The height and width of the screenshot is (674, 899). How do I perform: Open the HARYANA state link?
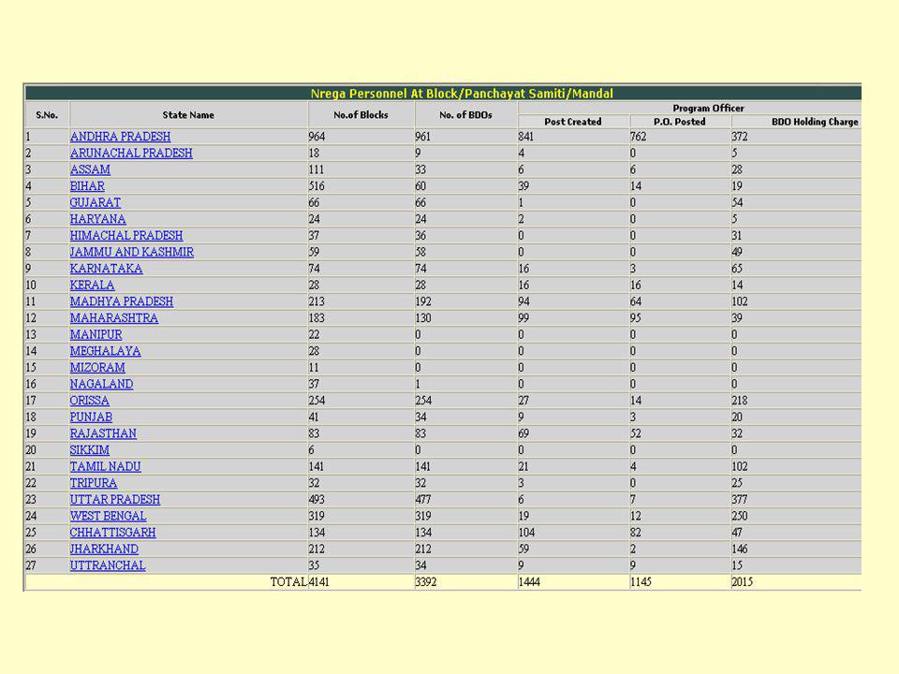point(98,219)
